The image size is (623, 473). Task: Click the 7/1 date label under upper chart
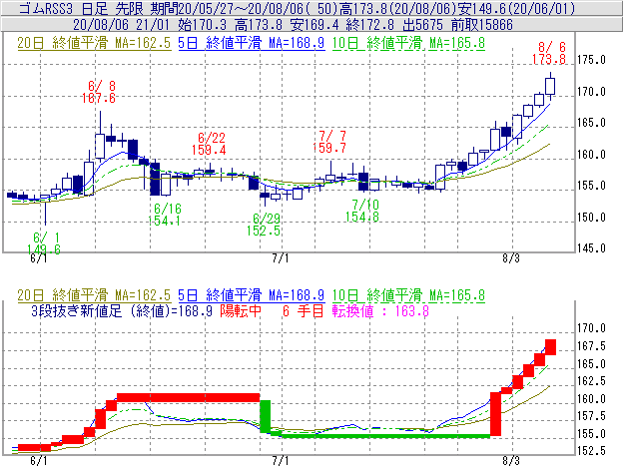[x=281, y=258]
